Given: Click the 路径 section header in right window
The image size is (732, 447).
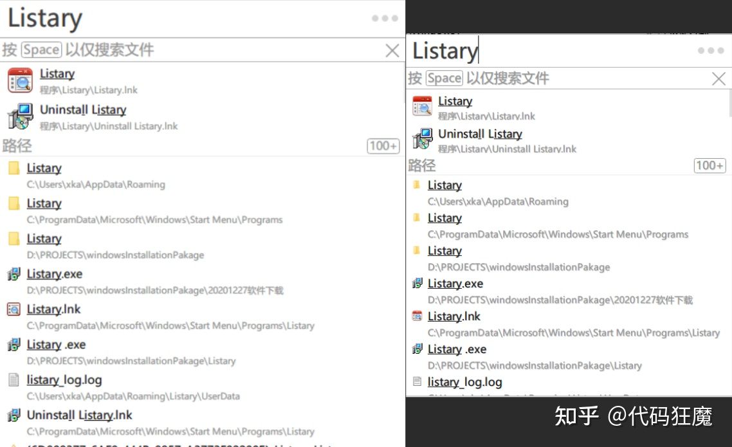Looking at the screenshot, I should coord(421,166).
